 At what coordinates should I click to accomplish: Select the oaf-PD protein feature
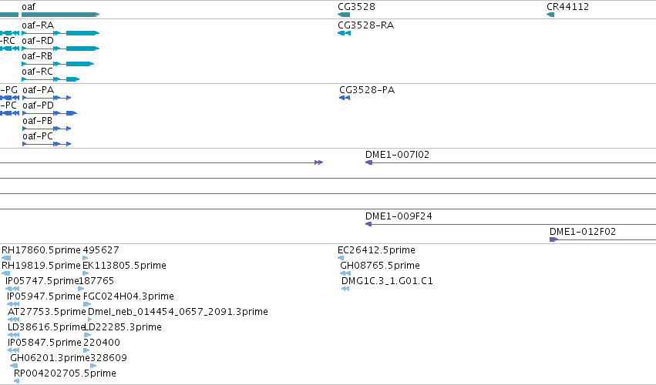50,113
